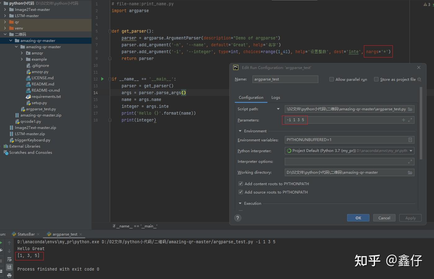434x279 pixels.
Task: Check Store as project file
Action: tap(376, 80)
